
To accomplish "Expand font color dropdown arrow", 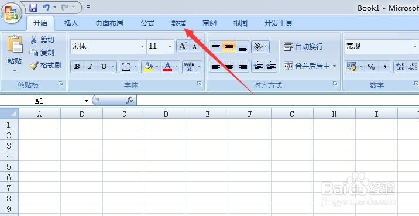I will point(177,67).
